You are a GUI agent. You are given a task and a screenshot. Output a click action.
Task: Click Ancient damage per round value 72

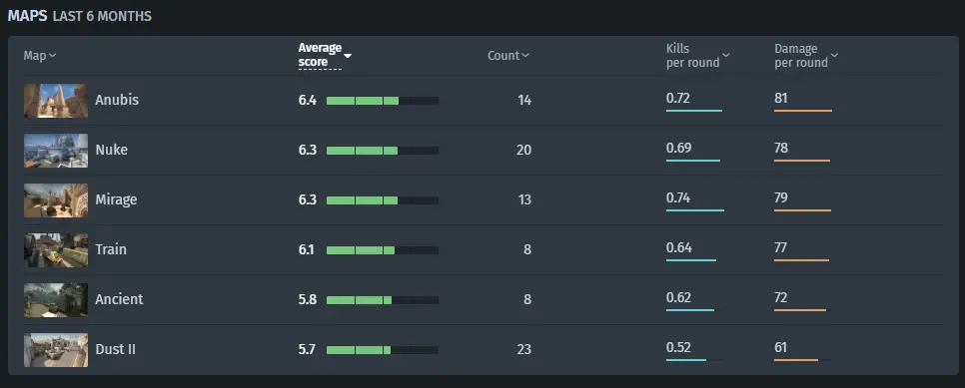point(781,297)
